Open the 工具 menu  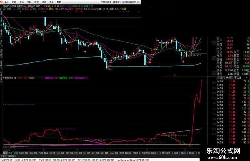(x=52, y=2)
